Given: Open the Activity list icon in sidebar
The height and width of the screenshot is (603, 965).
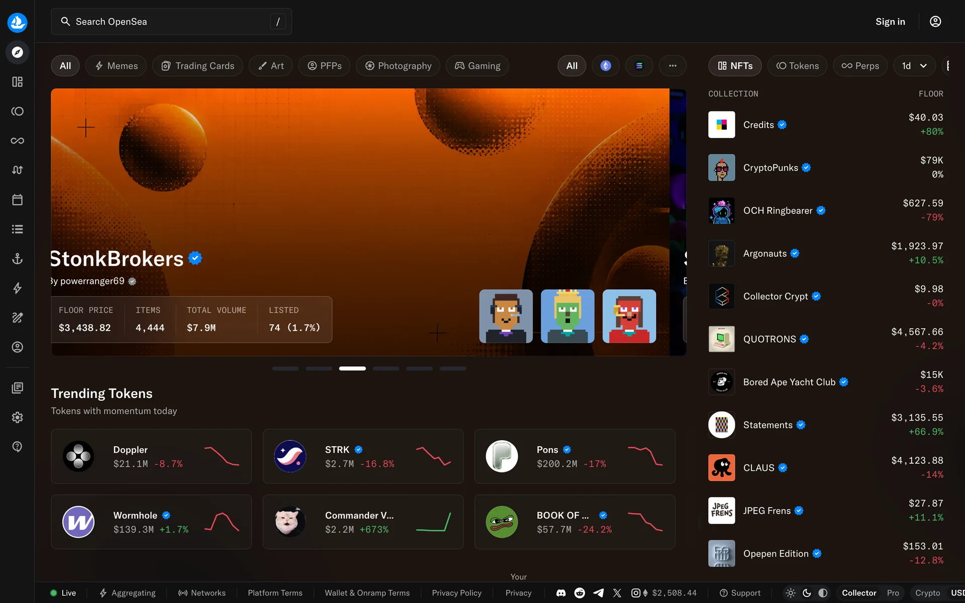Looking at the screenshot, I should [17, 229].
